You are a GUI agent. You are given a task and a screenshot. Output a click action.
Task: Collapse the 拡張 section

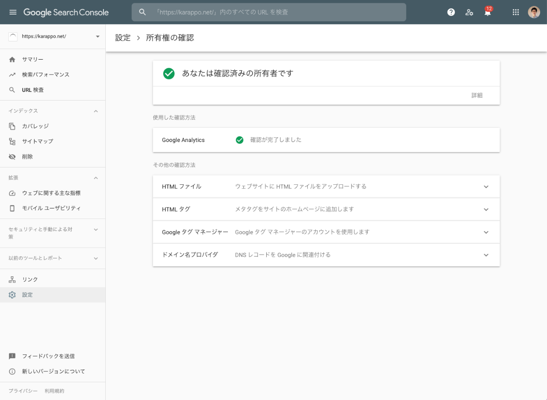click(96, 177)
